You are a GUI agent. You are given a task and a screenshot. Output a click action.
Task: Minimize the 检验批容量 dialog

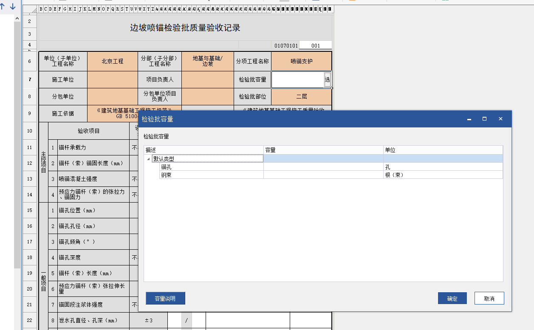tap(469, 119)
